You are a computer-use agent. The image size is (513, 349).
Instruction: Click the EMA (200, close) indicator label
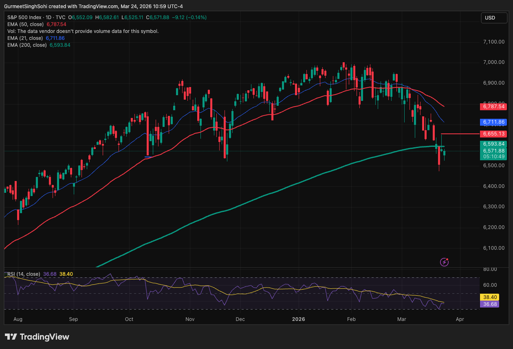[27, 45]
